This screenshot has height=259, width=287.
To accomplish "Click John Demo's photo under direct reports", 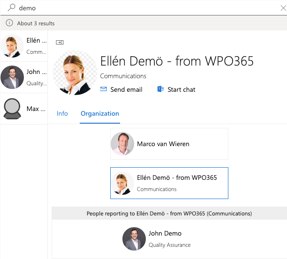I will coord(134,239).
